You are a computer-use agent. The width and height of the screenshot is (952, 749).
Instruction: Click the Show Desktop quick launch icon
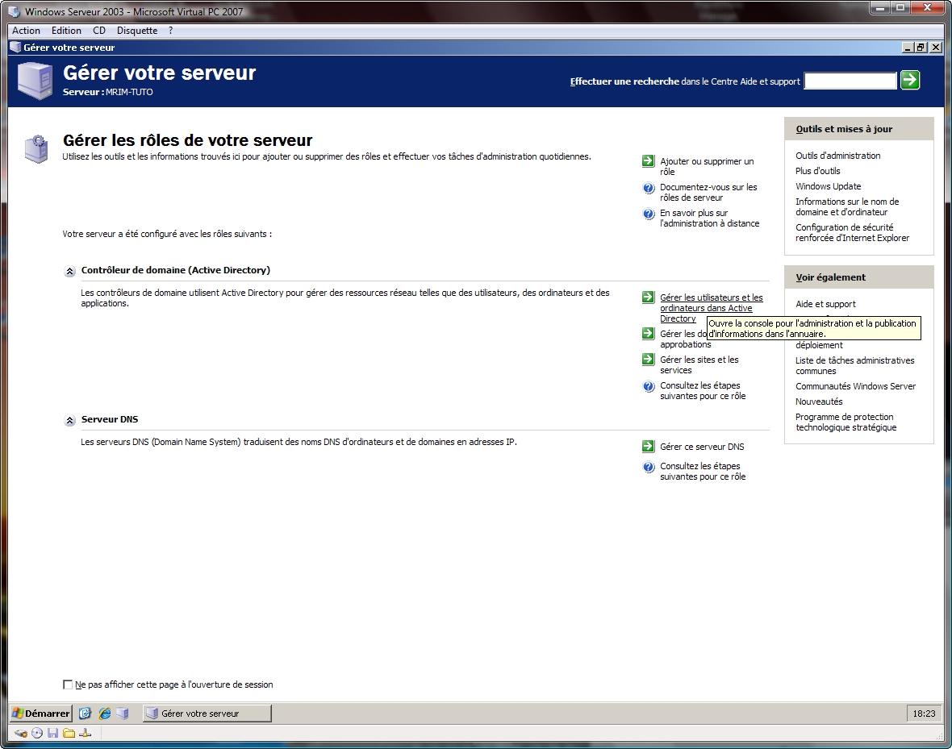pyautogui.click(x=85, y=714)
